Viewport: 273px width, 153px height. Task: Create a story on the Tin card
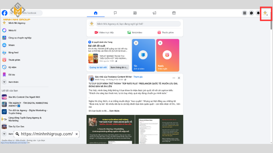point(143,55)
